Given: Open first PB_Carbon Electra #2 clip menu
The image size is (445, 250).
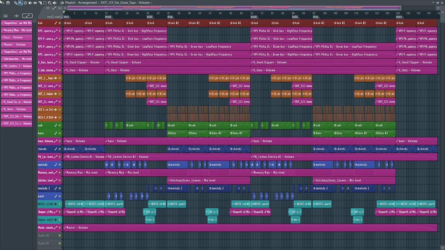Looking at the screenshot, I should (x=65, y=157).
